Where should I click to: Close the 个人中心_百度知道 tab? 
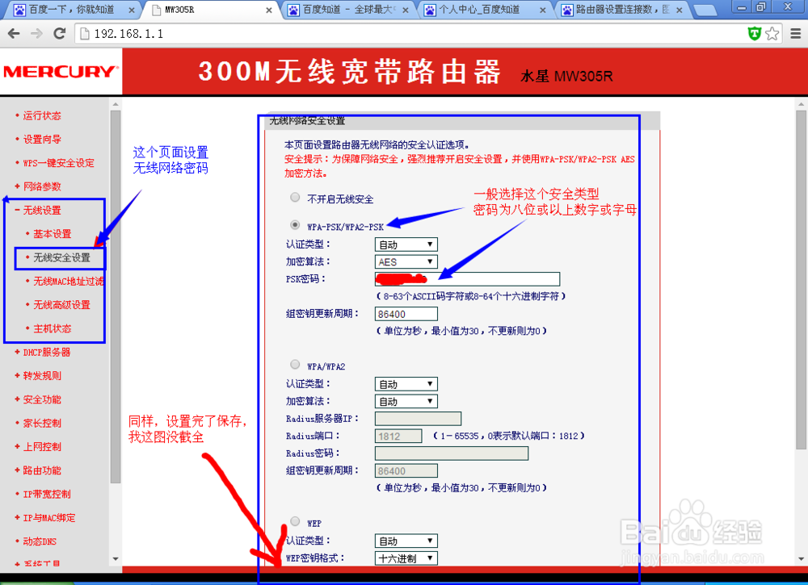[543, 10]
